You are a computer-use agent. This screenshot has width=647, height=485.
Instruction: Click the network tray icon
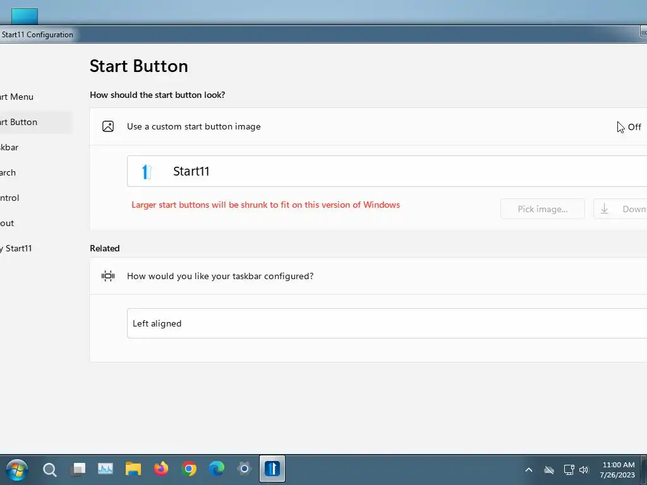569,470
